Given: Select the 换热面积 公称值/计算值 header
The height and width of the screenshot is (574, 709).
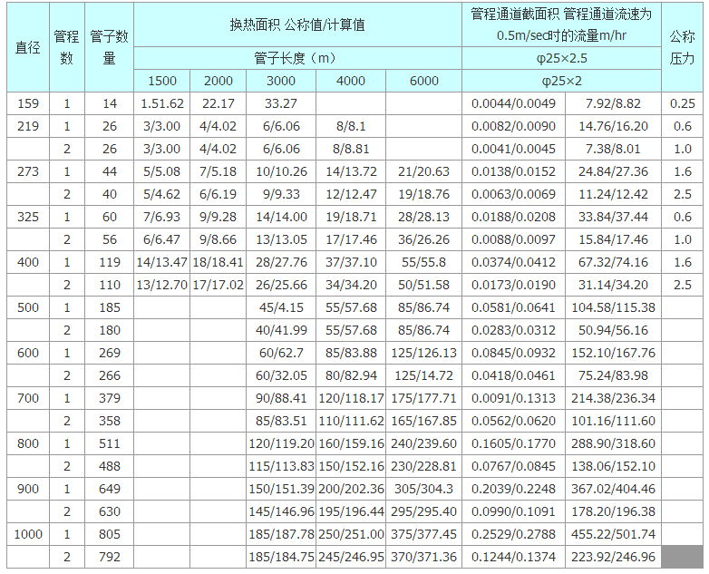Looking at the screenshot, I should click(x=296, y=25).
